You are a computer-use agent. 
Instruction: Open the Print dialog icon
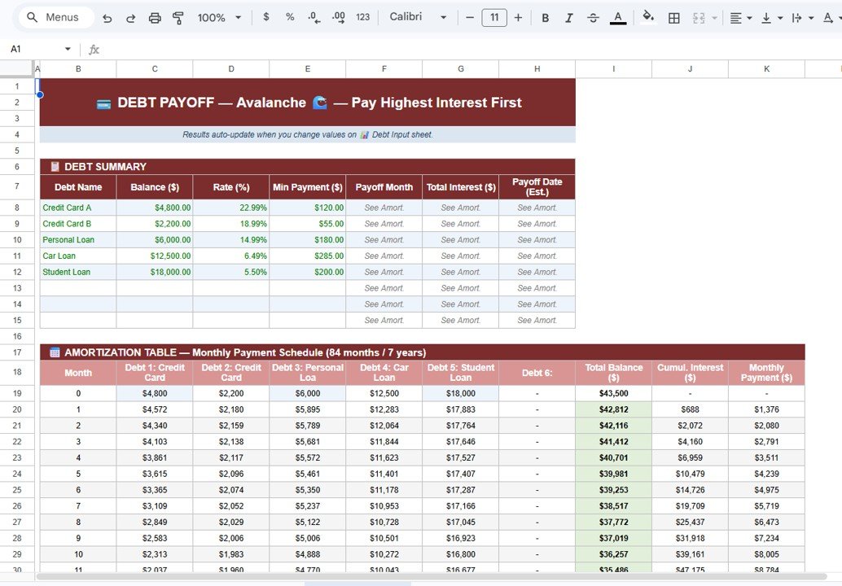155,17
